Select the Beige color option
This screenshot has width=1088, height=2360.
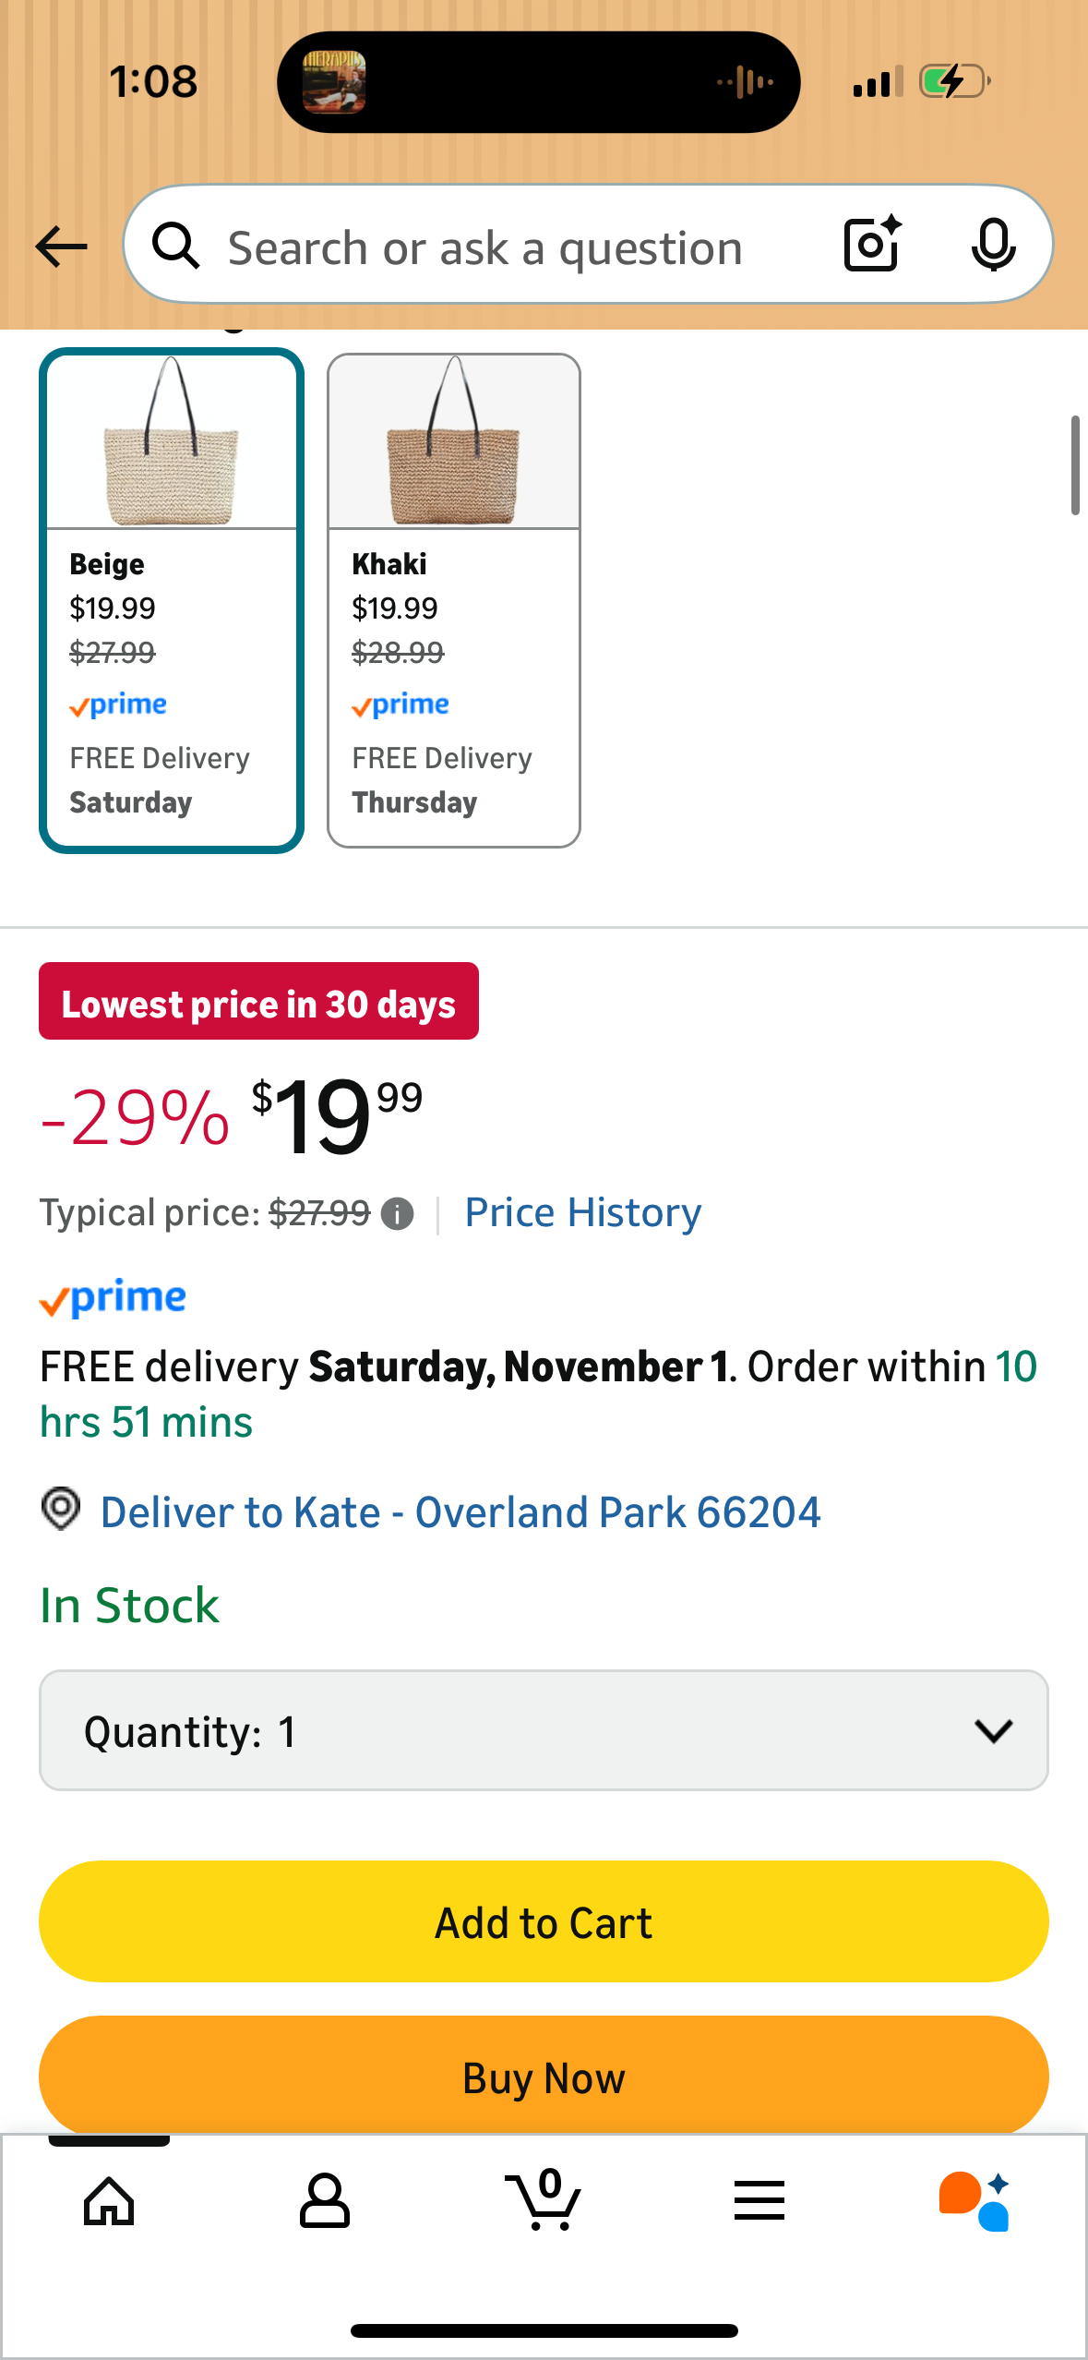pos(172,600)
